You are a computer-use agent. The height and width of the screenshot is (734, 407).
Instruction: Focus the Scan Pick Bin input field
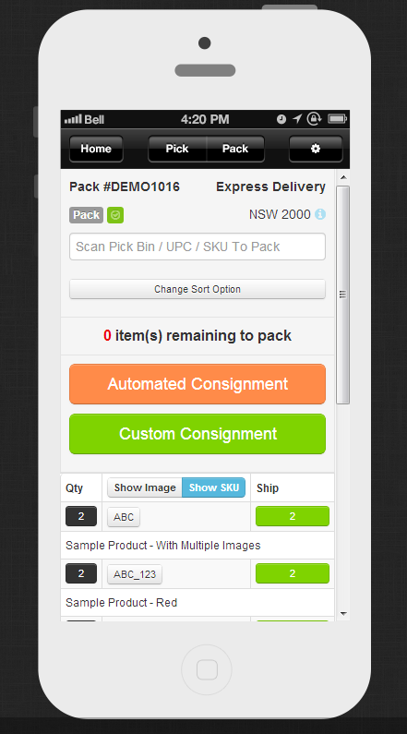tap(198, 247)
